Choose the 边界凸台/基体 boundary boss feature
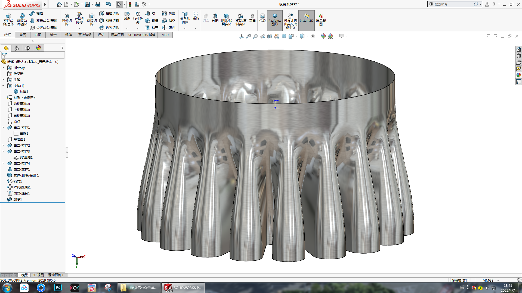The image size is (522, 293). point(44,27)
